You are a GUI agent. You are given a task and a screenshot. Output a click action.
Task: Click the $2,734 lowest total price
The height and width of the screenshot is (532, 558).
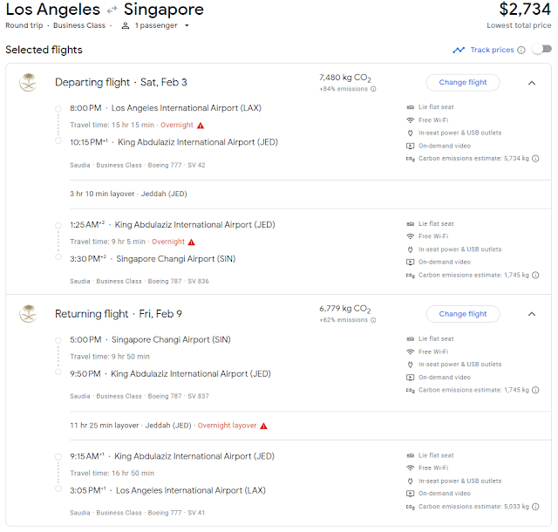(525, 10)
